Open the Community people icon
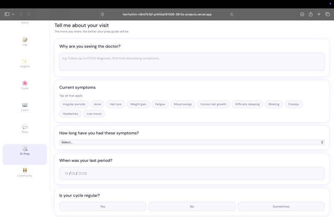 25,170
